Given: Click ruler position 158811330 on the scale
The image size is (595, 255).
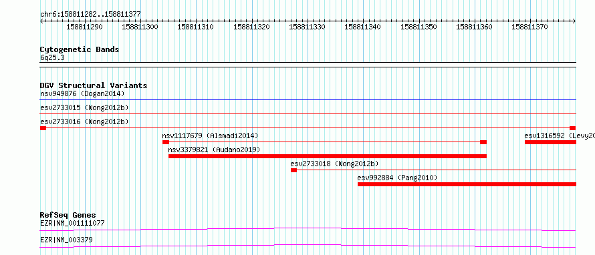Looking at the screenshot, I should point(307,27).
